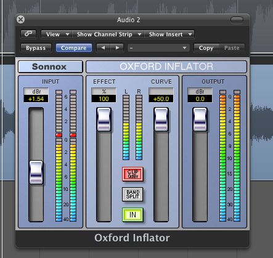Click the Paste settings button
The width and height of the screenshot is (273, 258).
pyautogui.click(x=232, y=48)
